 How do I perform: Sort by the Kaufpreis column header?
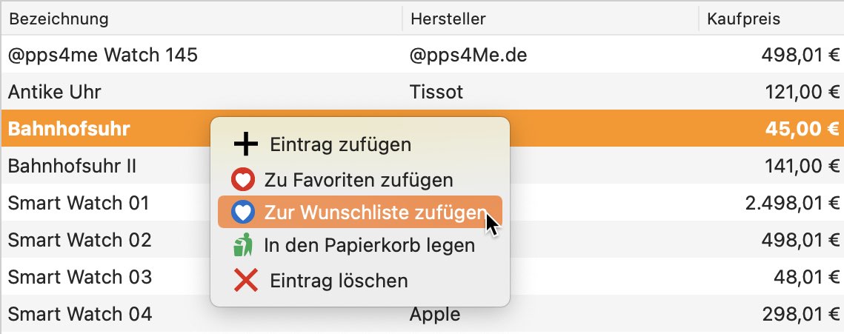click(x=771, y=19)
